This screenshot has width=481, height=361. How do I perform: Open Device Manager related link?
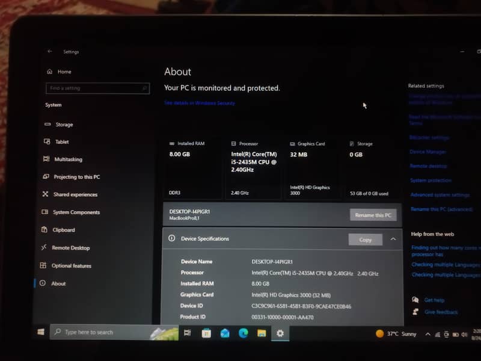[427, 152]
